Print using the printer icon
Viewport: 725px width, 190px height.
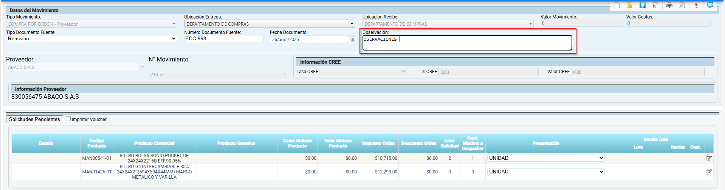669,5
